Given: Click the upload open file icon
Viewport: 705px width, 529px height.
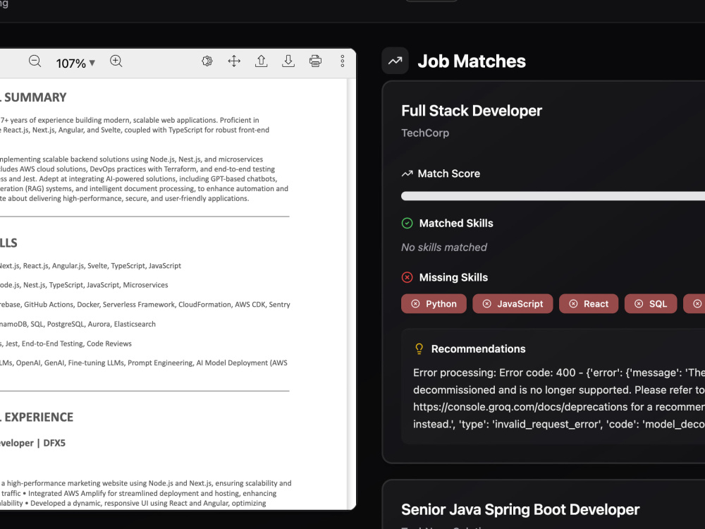Looking at the screenshot, I should [262, 61].
